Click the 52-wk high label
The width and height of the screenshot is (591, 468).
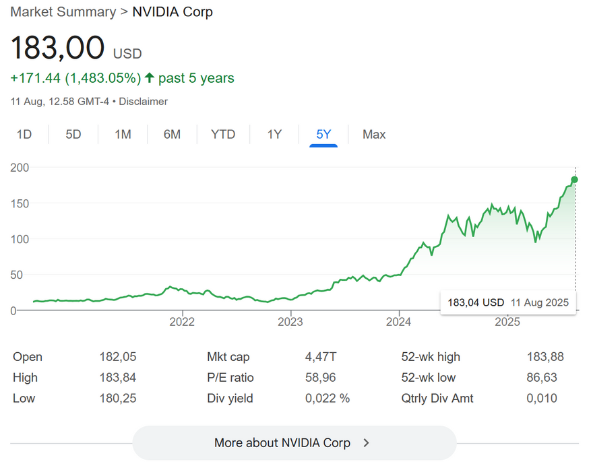(x=431, y=357)
